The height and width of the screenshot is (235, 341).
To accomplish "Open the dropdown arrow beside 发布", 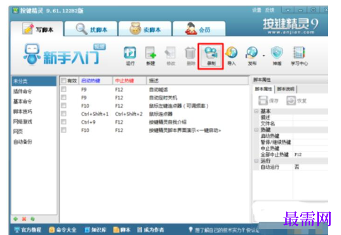I will [x=264, y=56].
